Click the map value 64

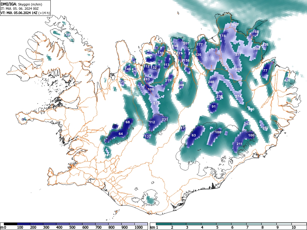pos(121,134)
